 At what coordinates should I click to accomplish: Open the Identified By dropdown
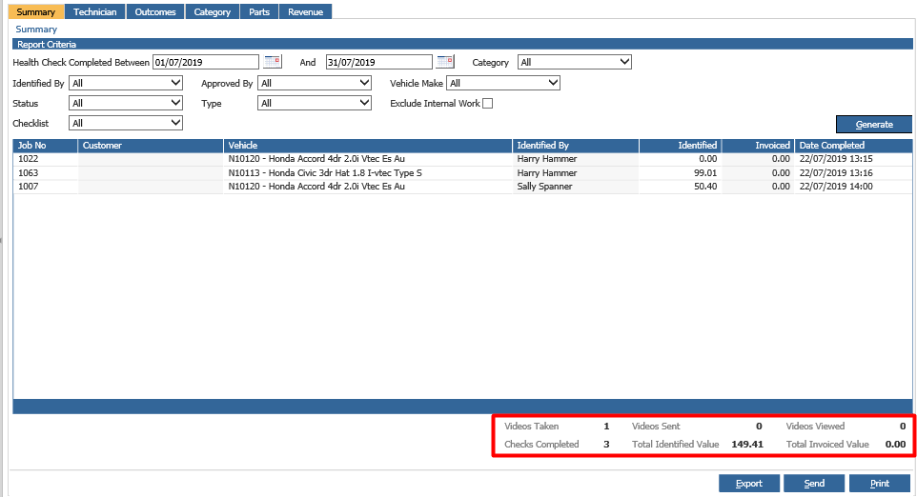[x=126, y=83]
